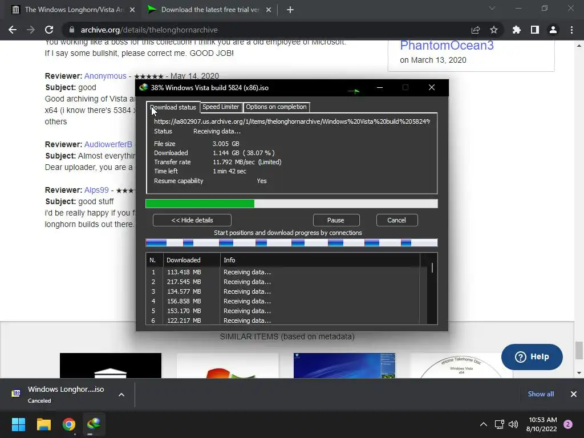
Task: Click the green download progress bar
Action: 291,204
